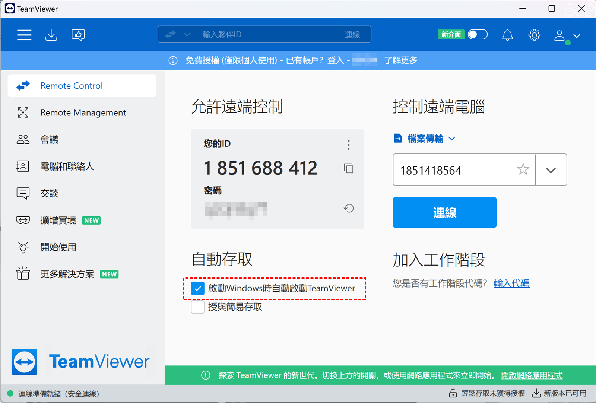Close the TeamViewer window
This screenshot has width=596, height=403.
(x=581, y=9)
